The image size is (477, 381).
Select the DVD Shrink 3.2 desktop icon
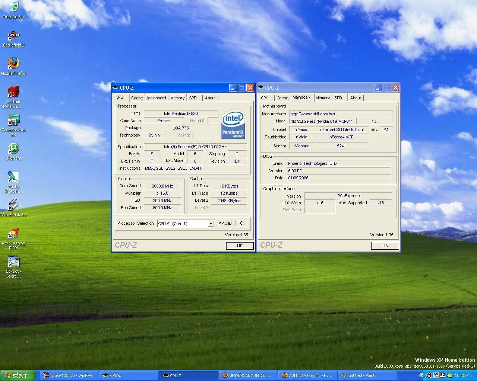tap(13, 208)
